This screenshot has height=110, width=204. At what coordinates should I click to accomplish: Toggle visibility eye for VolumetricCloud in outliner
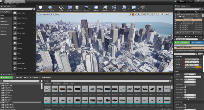(176, 24)
